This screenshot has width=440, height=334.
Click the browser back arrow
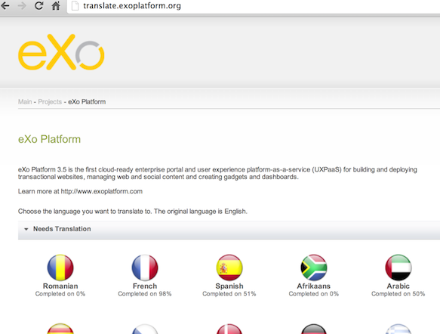point(5,5)
